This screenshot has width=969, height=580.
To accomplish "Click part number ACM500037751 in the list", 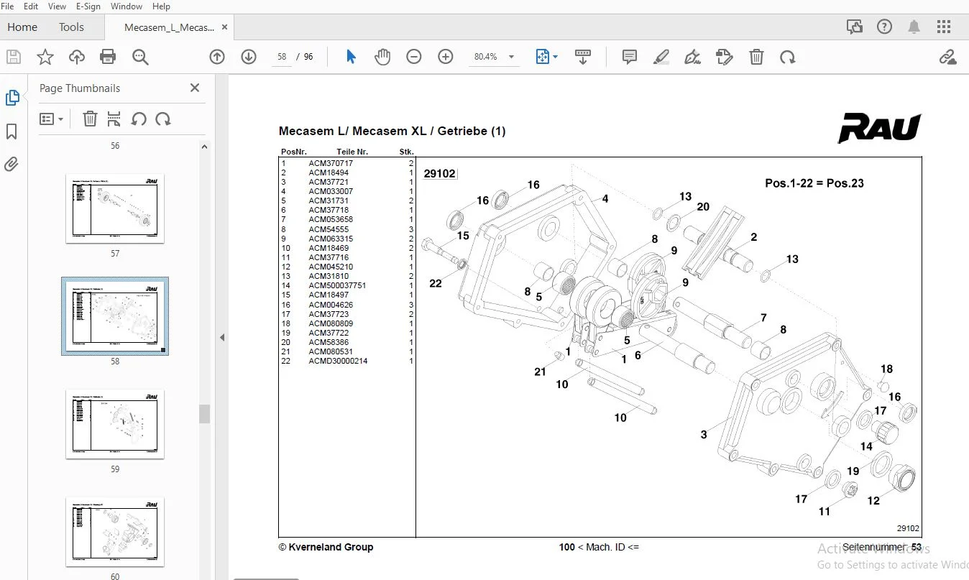I will click(337, 285).
